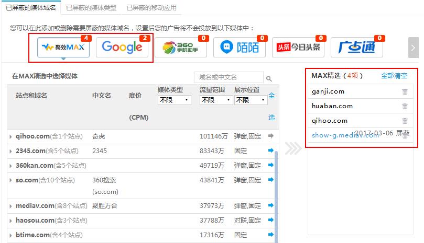Click the 全部清空 link

click(x=394, y=76)
